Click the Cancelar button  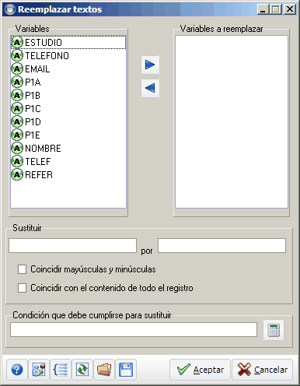262,370
